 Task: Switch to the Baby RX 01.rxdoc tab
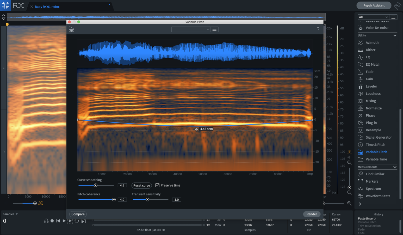click(x=47, y=7)
